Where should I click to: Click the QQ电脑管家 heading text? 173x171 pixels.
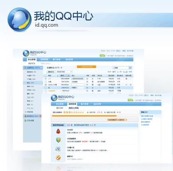pyautogui.click(x=72, y=139)
